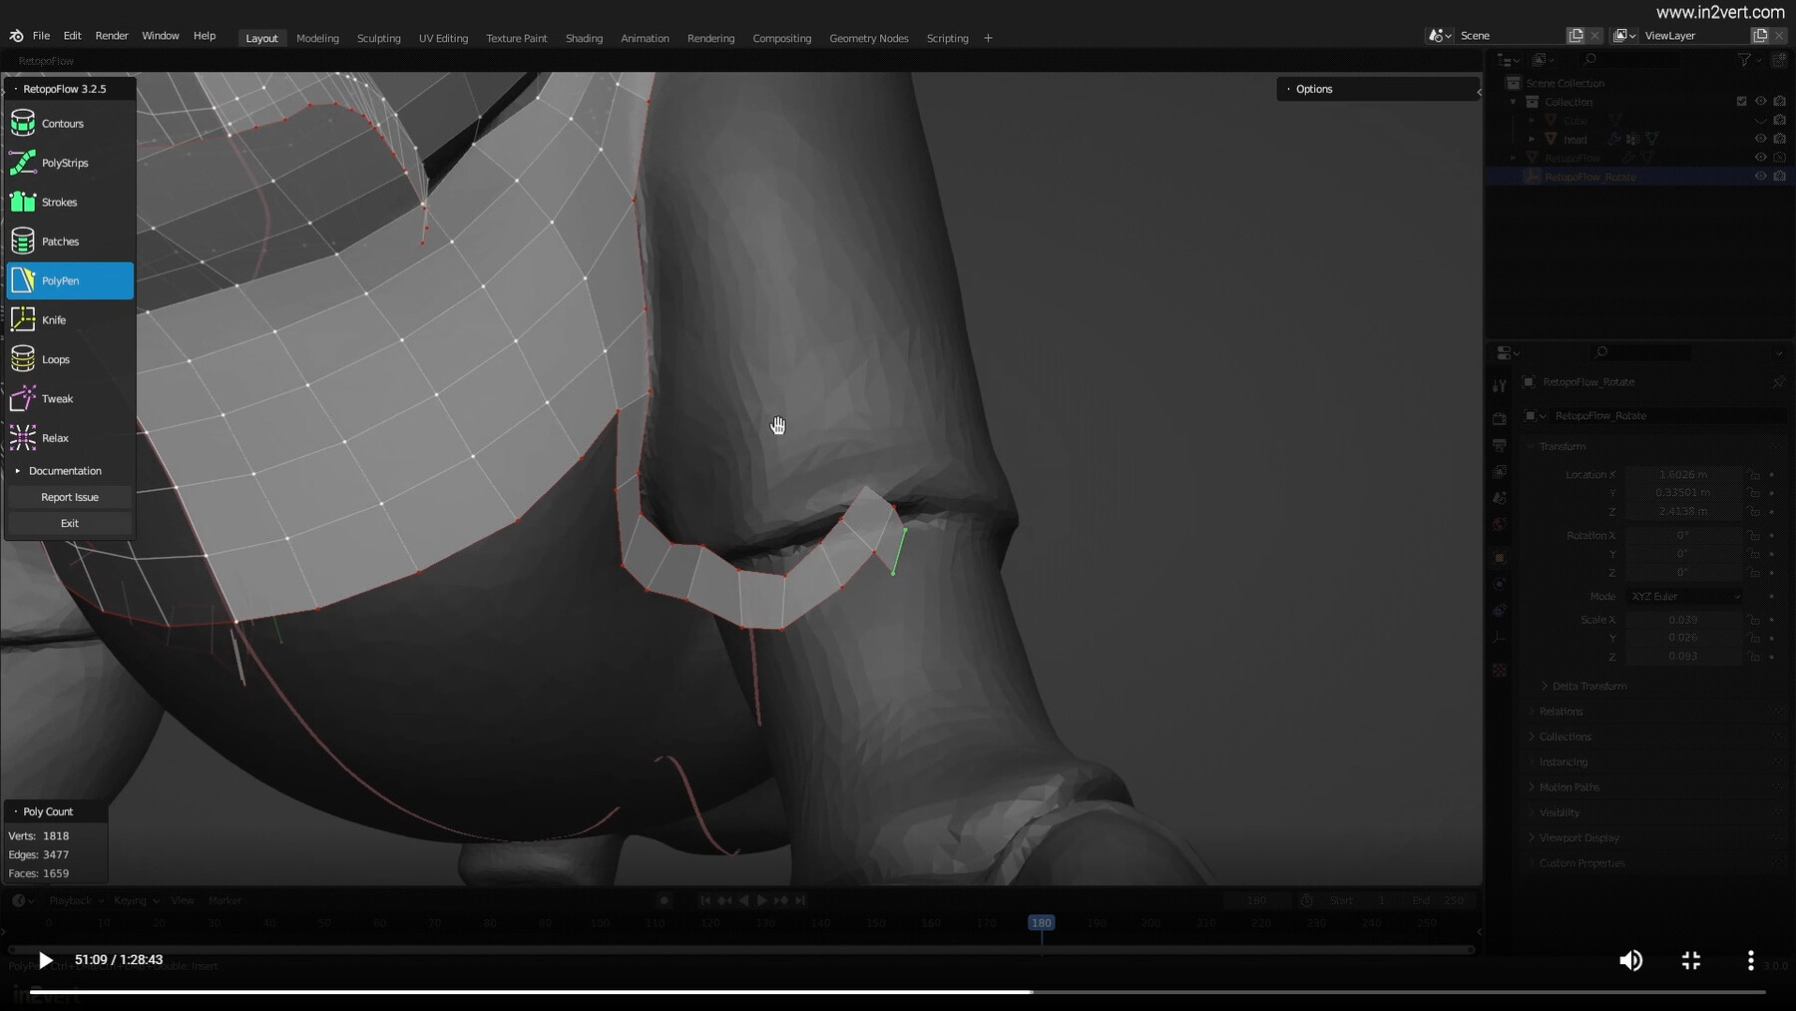The width and height of the screenshot is (1796, 1011).
Task: Exit RetopoFlow via the Exit button
Action: 69,522
